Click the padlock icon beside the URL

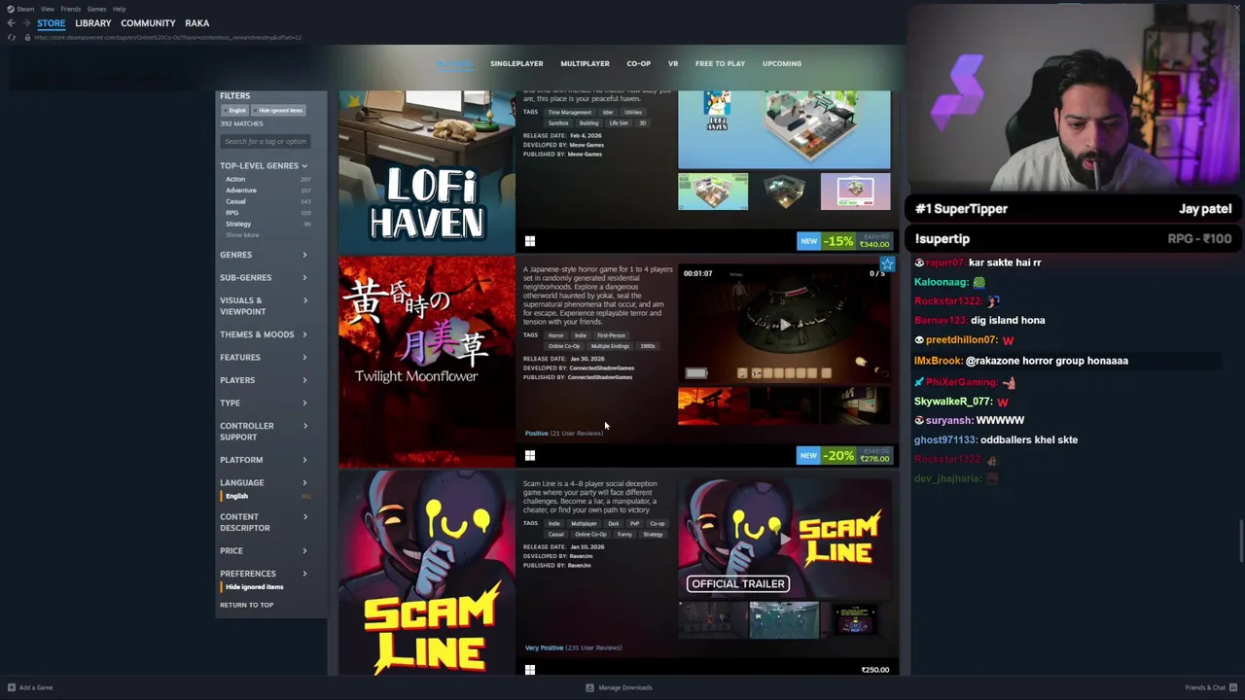[27, 37]
